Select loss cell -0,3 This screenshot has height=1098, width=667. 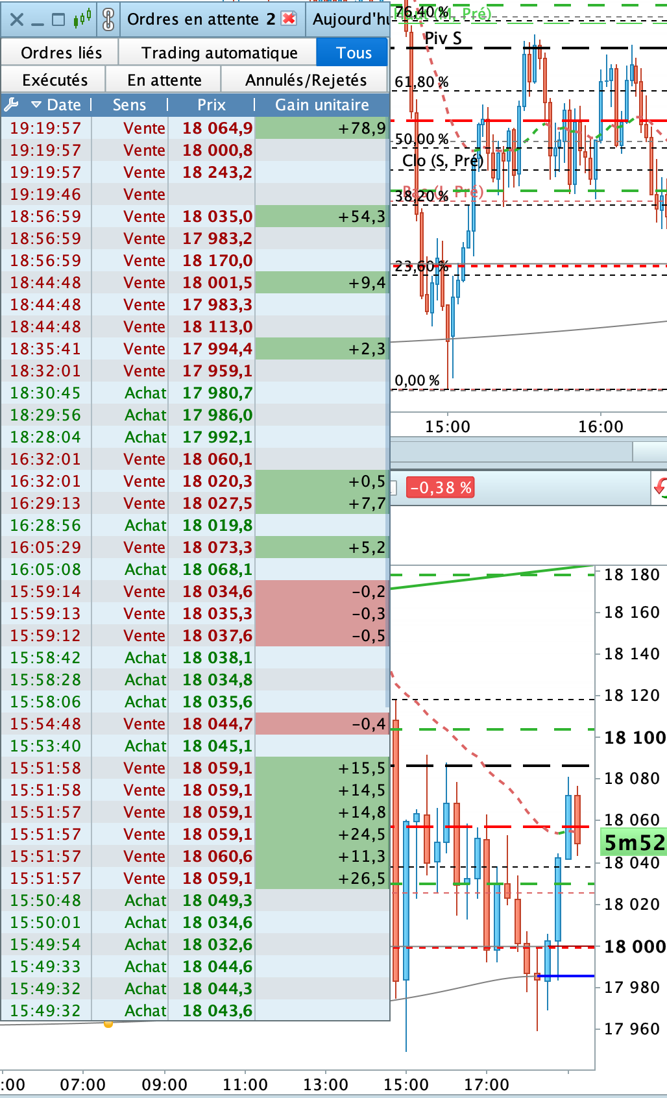pos(322,613)
